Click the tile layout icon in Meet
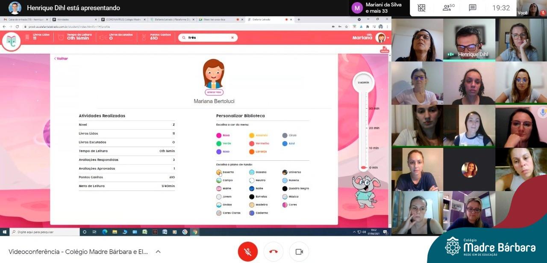547x263 pixels. click(x=421, y=8)
